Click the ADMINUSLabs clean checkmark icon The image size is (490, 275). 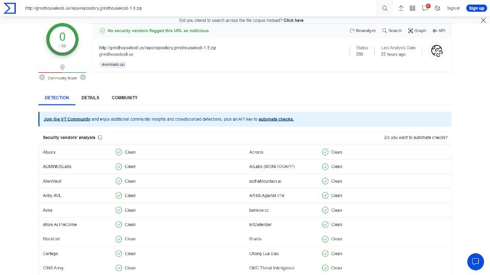(x=118, y=167)
